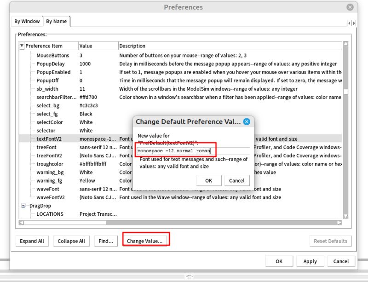Screen dimensions: 368x283
Task: Switch to the By Window tab
Action: 27,21
